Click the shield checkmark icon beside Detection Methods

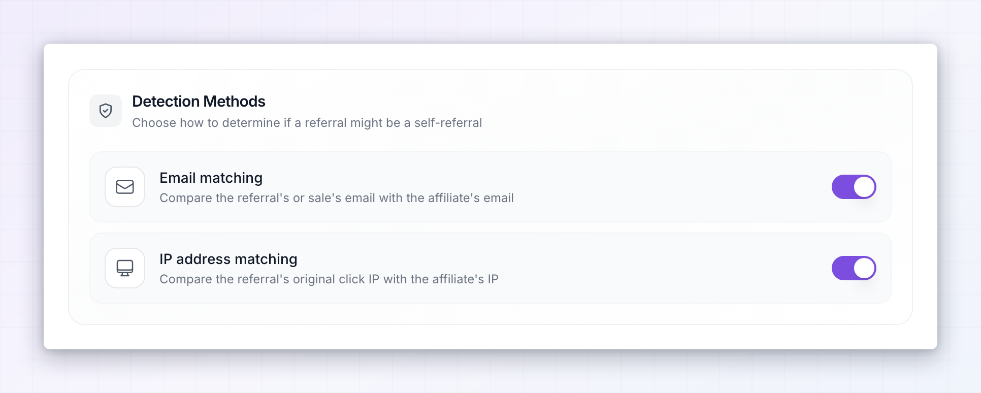(x=106, y=111)
